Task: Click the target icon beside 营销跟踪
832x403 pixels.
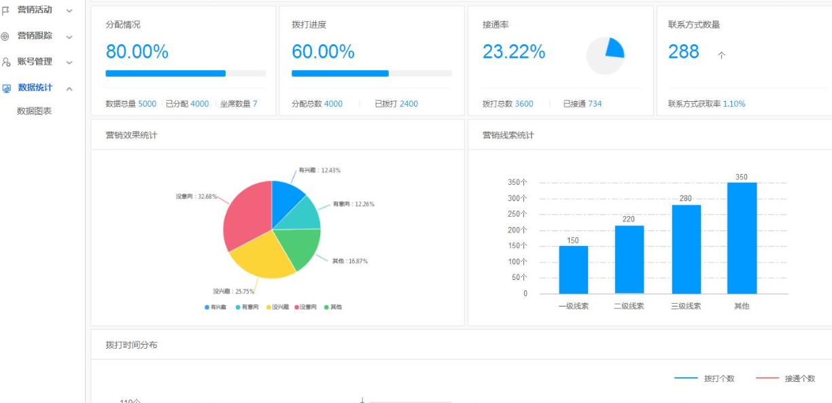Action: pos(6,36)
